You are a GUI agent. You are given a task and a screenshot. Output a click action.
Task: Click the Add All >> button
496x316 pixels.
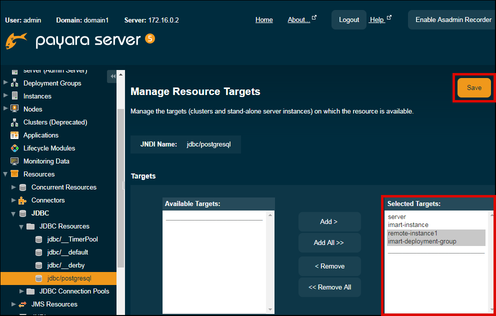(x=329, y=242)
